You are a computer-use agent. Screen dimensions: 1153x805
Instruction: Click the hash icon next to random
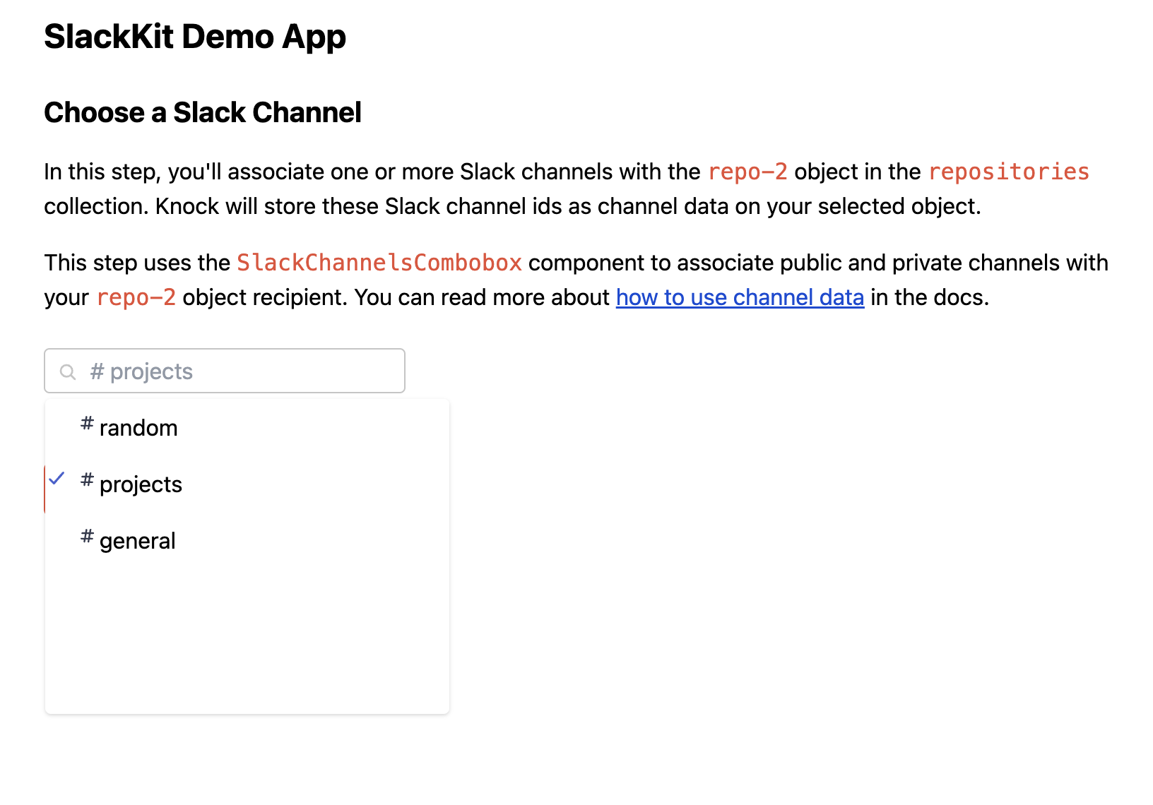point(86,424)
